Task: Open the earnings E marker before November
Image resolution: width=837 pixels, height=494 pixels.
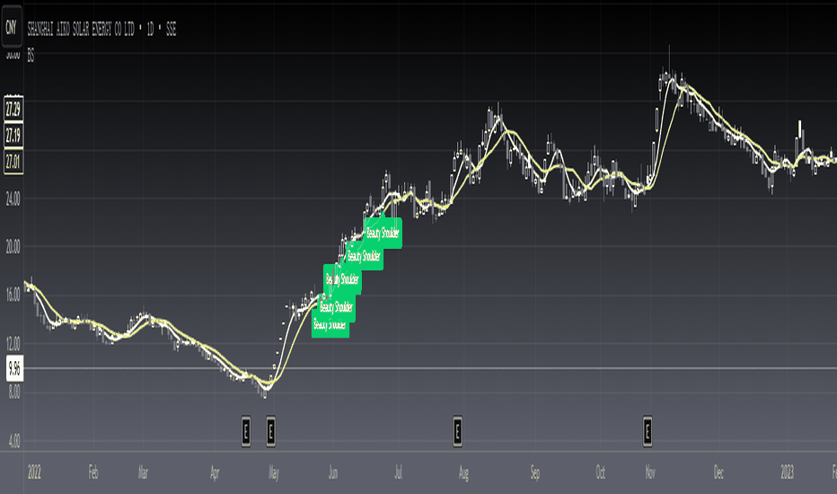Action: click(648, 431)
